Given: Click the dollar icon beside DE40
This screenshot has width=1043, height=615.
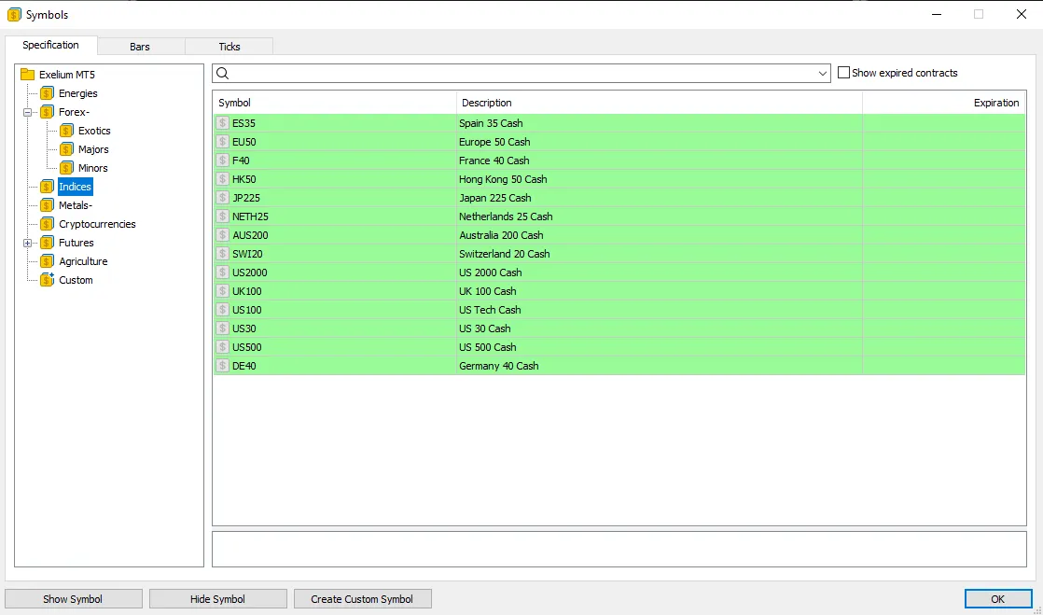Looking at the screenshot, I should tap(222, 366).
